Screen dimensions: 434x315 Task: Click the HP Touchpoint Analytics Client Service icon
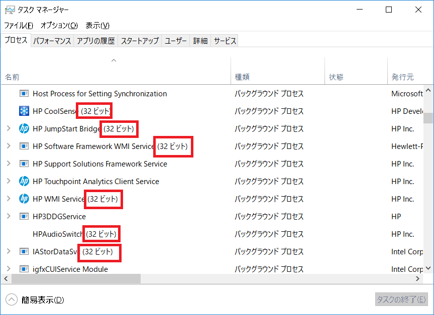tap(24, 181)
